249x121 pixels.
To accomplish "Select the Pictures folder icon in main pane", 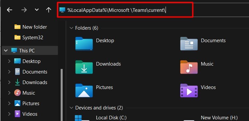I will pos(84,90).
